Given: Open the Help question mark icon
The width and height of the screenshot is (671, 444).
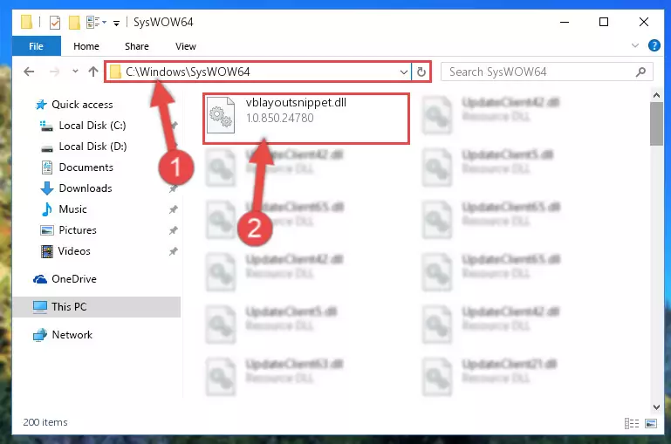Looking at the screenshot, I should tap(654, 45).
